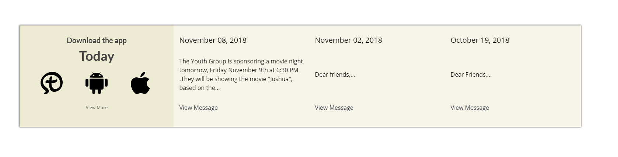
Task: Click the lowercase "Dear friends,..." preview
Action: (x=335, y=74)
